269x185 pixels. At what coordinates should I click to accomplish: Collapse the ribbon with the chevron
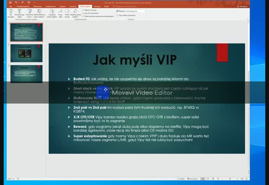click(248, 19)
